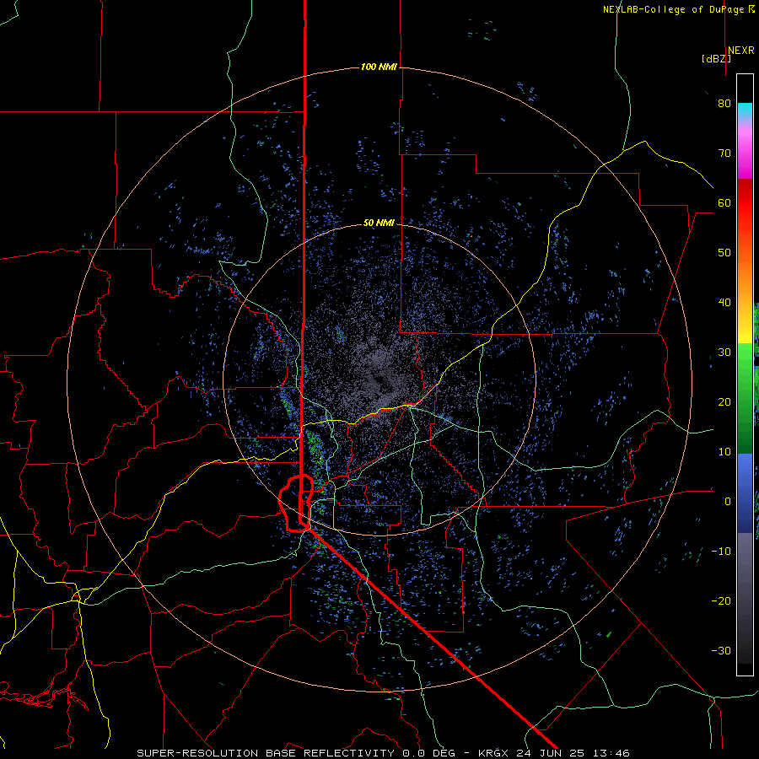Click the 100 NMI range ring label
This screenshot has width=759, height=759.
(379, 67)
